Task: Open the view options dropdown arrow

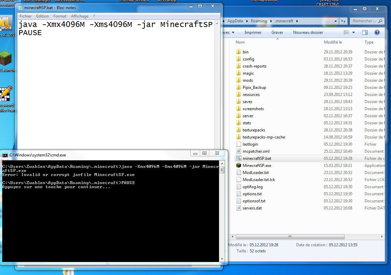Action: pyautogui.click(x=353, y=32)
